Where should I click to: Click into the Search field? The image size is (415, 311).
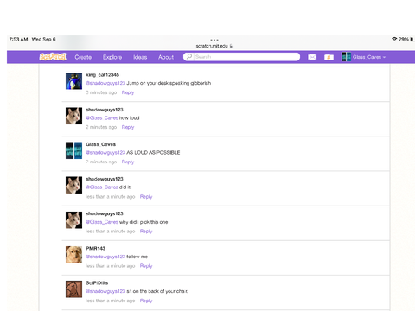(x=241, y=57)
